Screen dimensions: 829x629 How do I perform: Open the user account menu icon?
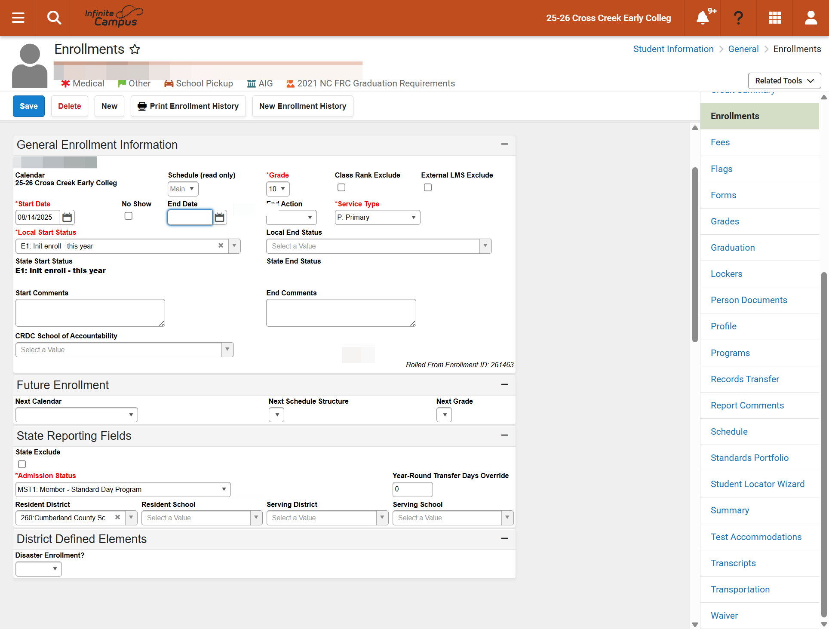click(x=811, y=18)
